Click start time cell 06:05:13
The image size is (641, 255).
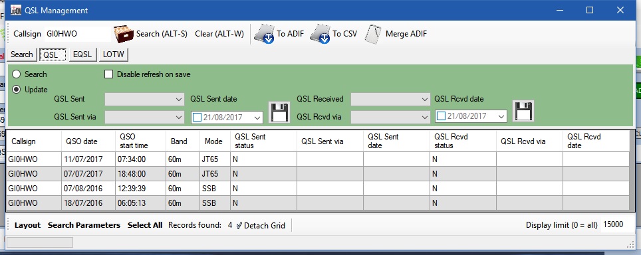[140, 203]
